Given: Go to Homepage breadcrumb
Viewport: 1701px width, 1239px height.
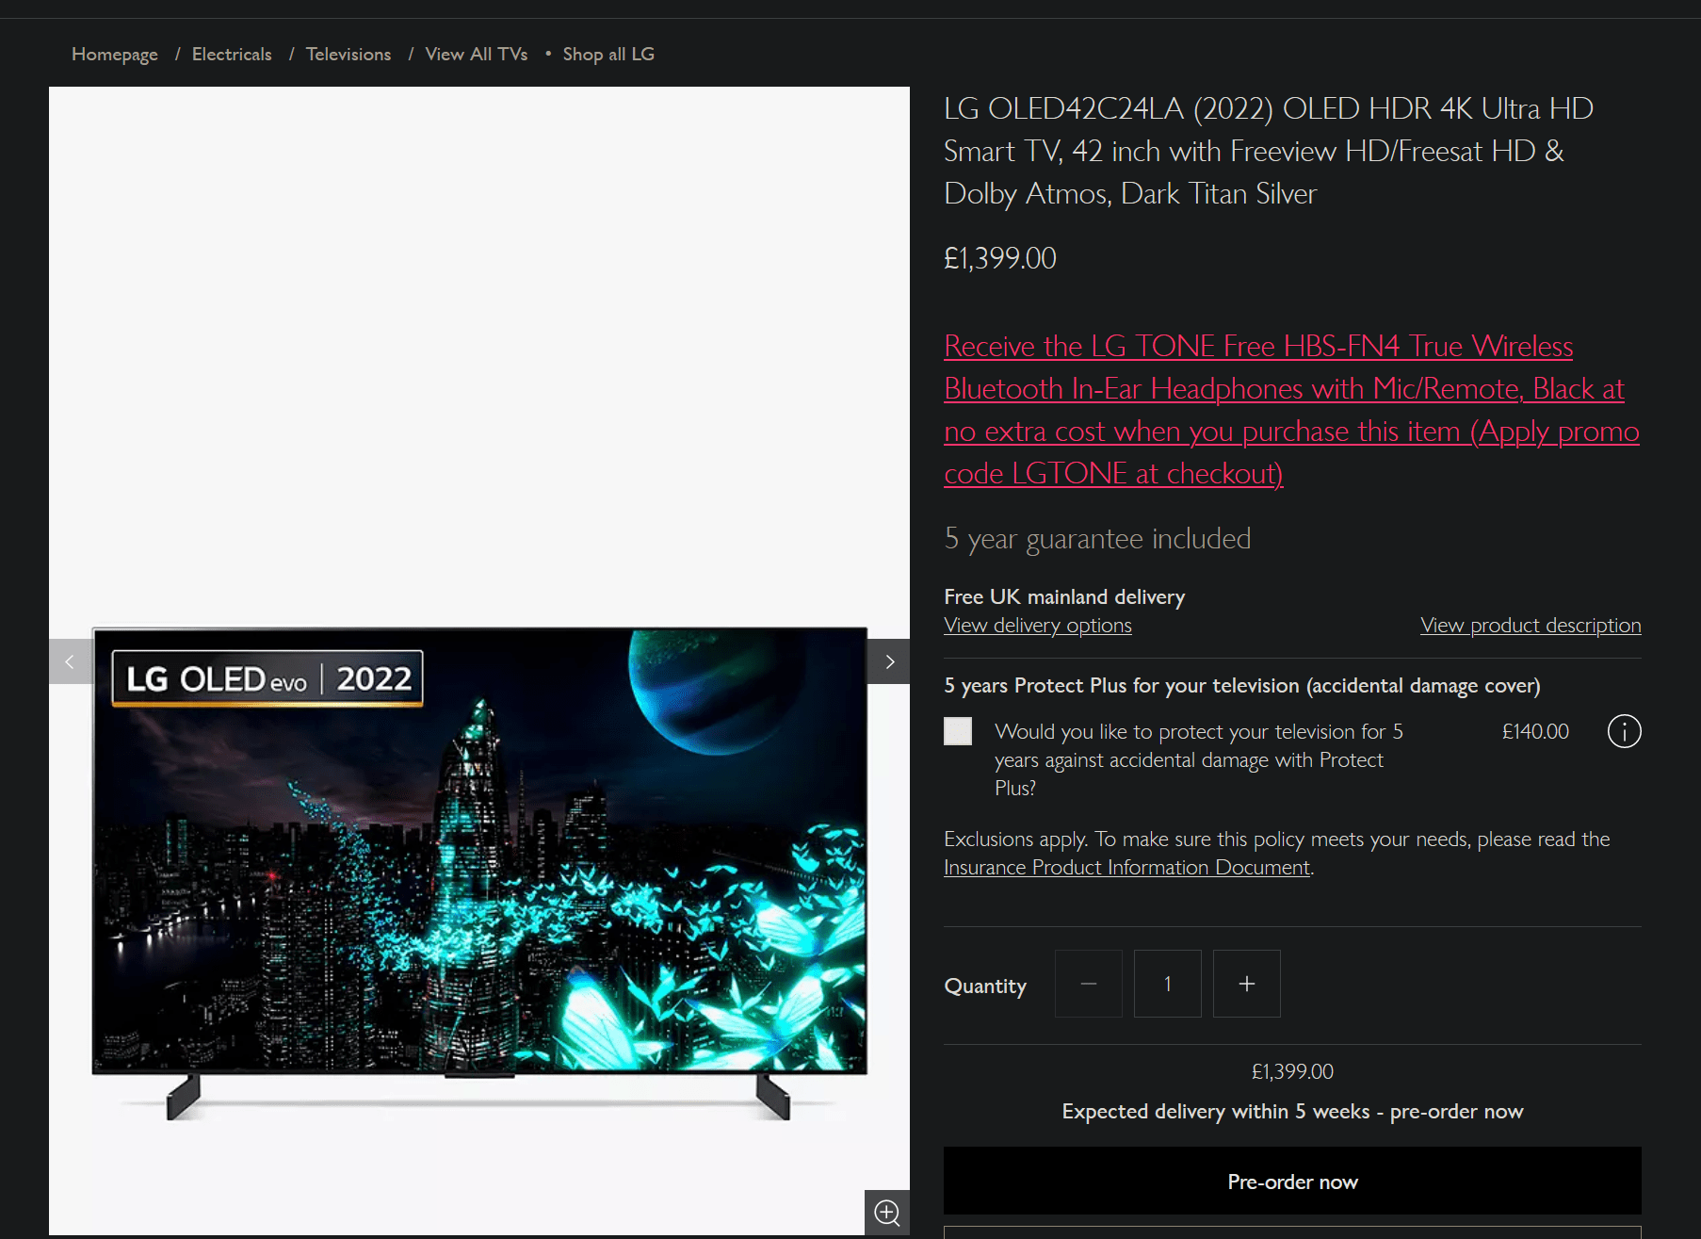Looking at the screenshot, I should point(115,54).
